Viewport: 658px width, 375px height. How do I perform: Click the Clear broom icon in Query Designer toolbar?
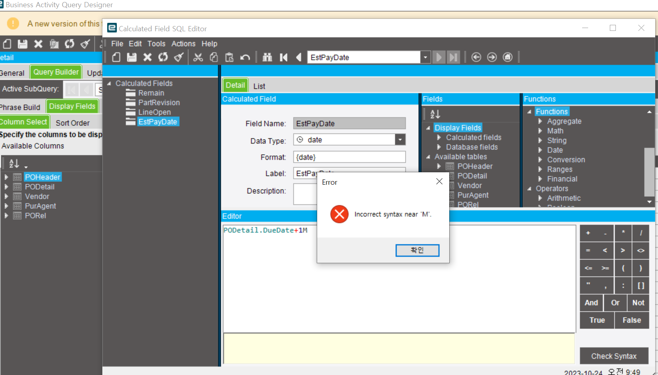click(85, 44)
